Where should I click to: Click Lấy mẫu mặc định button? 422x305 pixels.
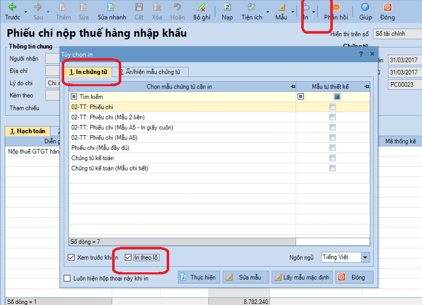302,277
